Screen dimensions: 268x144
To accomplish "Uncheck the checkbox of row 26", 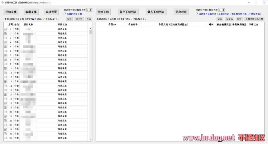I will [5, 138].
